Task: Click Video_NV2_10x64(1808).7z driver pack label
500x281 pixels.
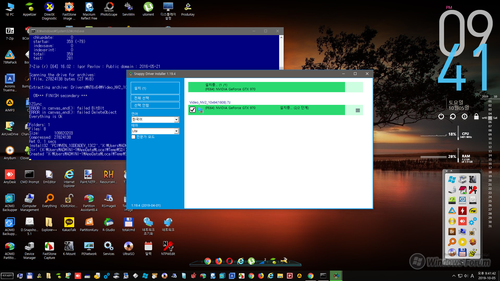Action: coord(210,102)
